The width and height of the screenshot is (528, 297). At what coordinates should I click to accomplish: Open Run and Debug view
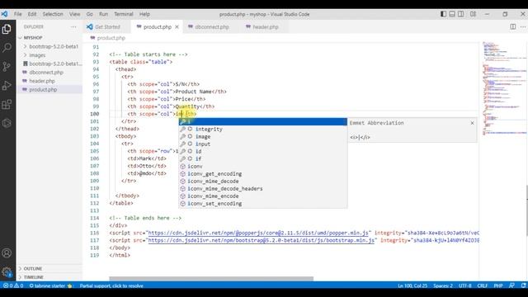7,86
